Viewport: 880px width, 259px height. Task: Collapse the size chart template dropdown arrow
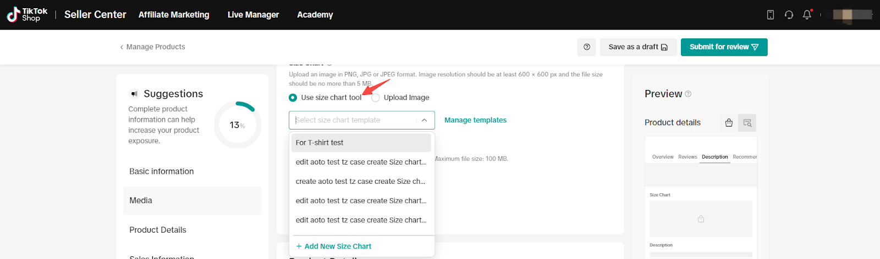point(424,120)
